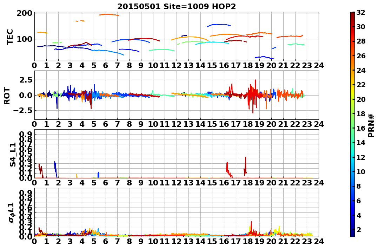
Task: Click the orange TEC arc peaking near hour 6
Action: (x=109, y=14)
